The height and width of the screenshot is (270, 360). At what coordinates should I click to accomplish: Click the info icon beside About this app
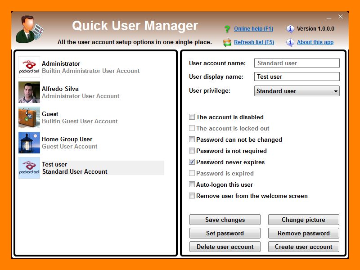click(x=290, y=42)
